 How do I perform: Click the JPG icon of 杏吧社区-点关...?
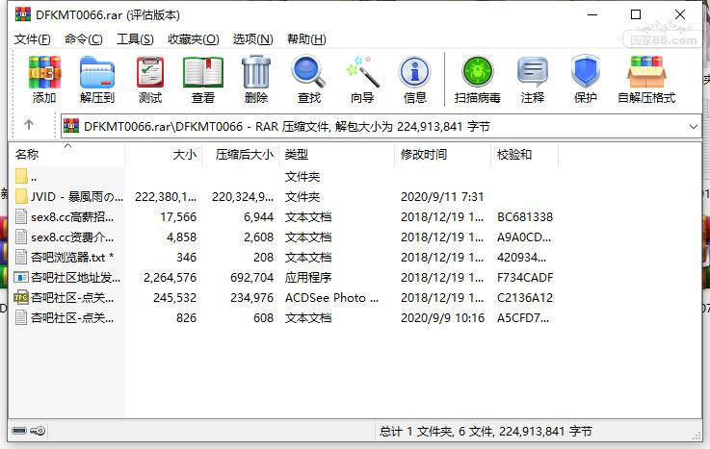[21, 297]
